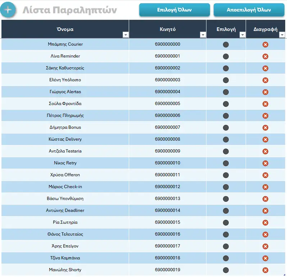The width and height of the screenshot is (287, 277).
Task: Select the name cell Θάνος Τελευταίος
Action: click(x=65, y=234)
